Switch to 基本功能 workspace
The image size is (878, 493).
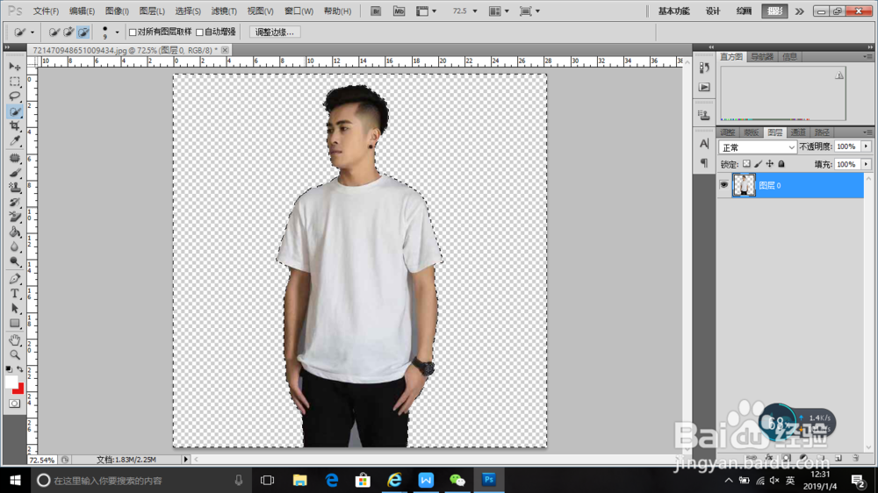(x=673, y=11)
